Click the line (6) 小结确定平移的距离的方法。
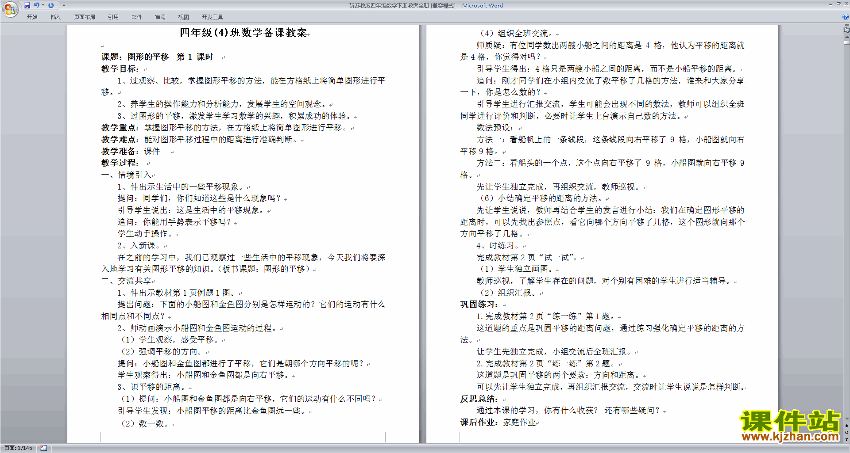 coord(541,198)
